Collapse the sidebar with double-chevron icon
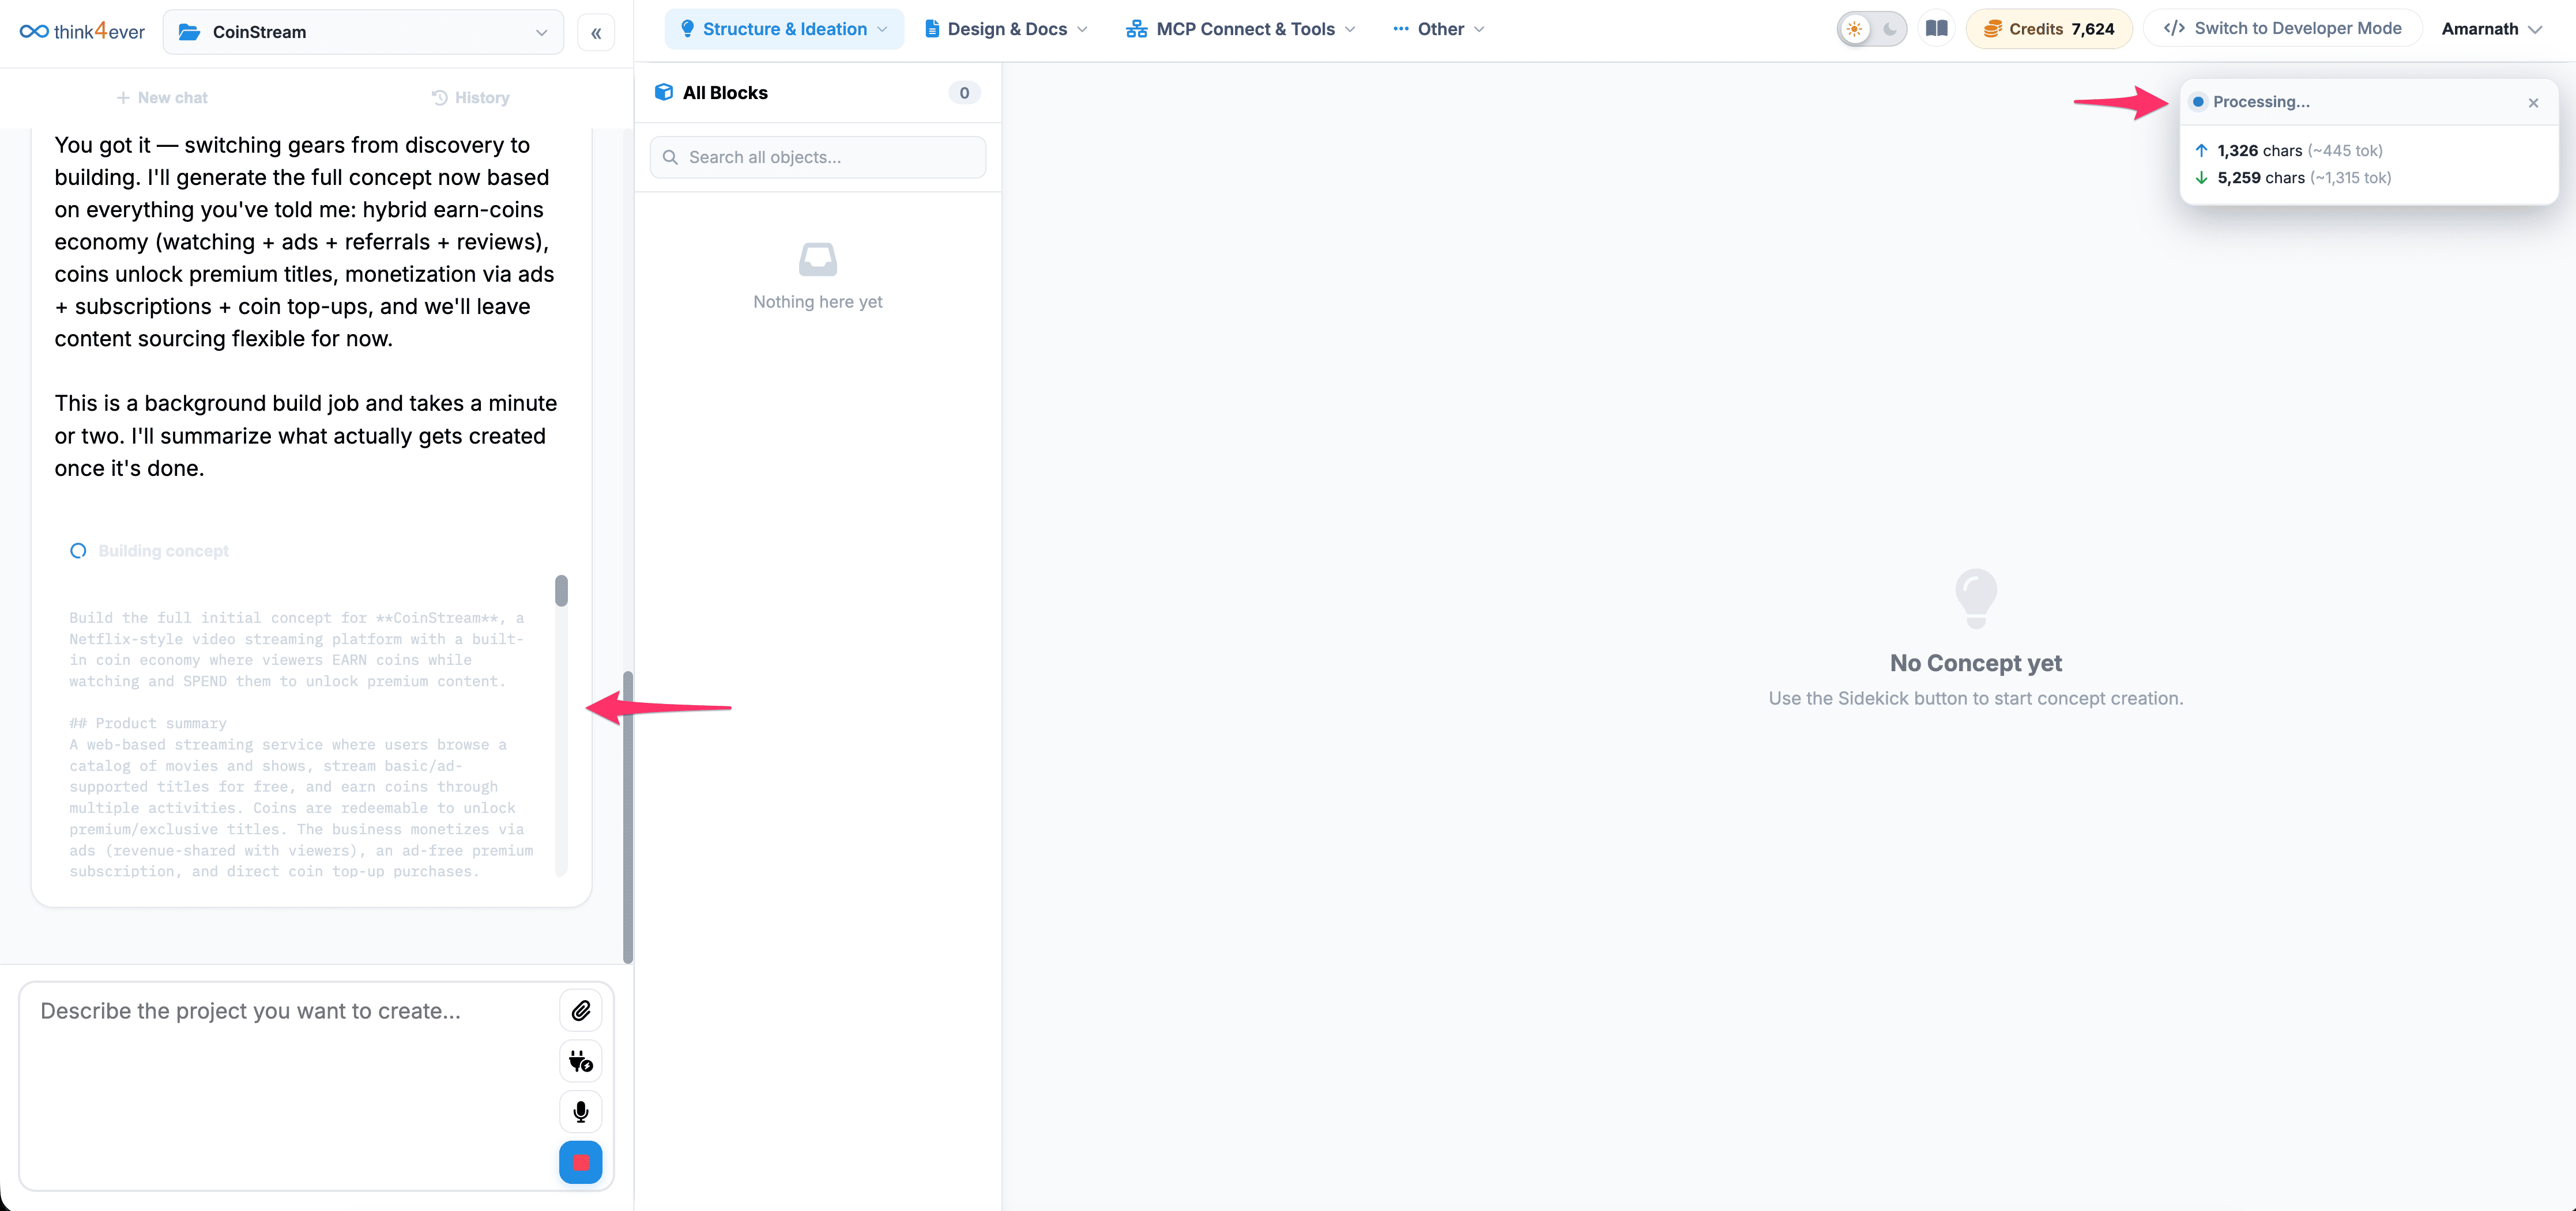 pos(596,33)
